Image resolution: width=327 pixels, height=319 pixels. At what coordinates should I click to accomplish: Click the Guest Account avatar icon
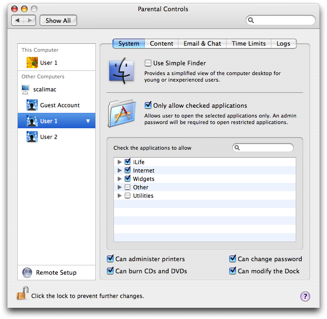click(32, 105)
